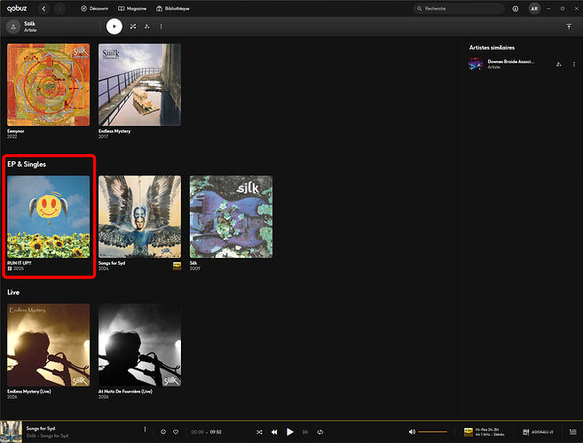
Task: Open the Songs for Syd EP cover
Action: coord(139,216)
